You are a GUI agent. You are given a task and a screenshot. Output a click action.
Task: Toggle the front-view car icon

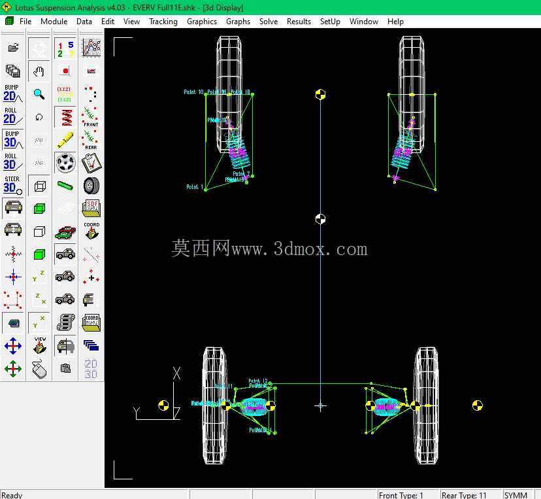pyautogui.click(x=13, y=208)
